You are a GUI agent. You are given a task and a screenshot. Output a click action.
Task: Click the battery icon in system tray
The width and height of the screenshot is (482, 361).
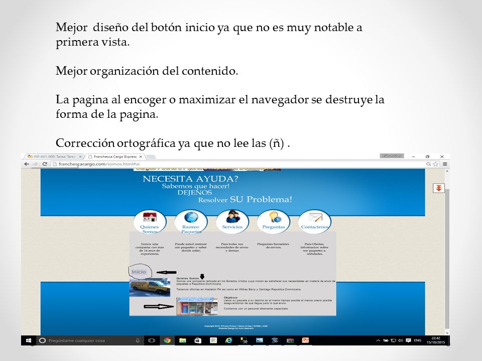coord(386,340)
